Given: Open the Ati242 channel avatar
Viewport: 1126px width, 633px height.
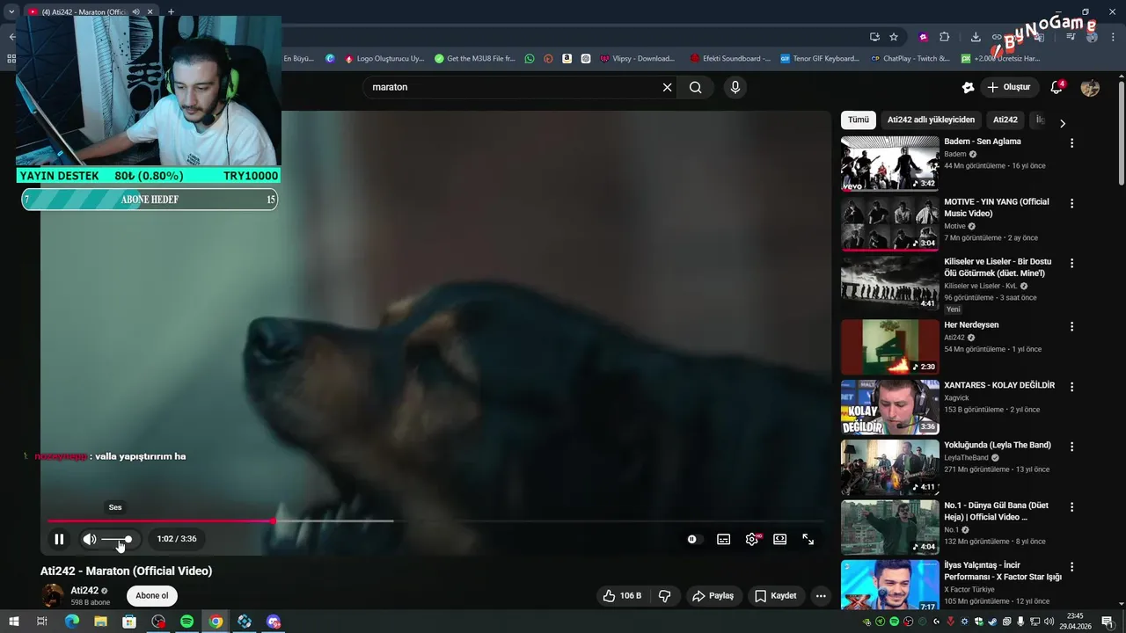Looking at the screenshot, I should [53, 595].
